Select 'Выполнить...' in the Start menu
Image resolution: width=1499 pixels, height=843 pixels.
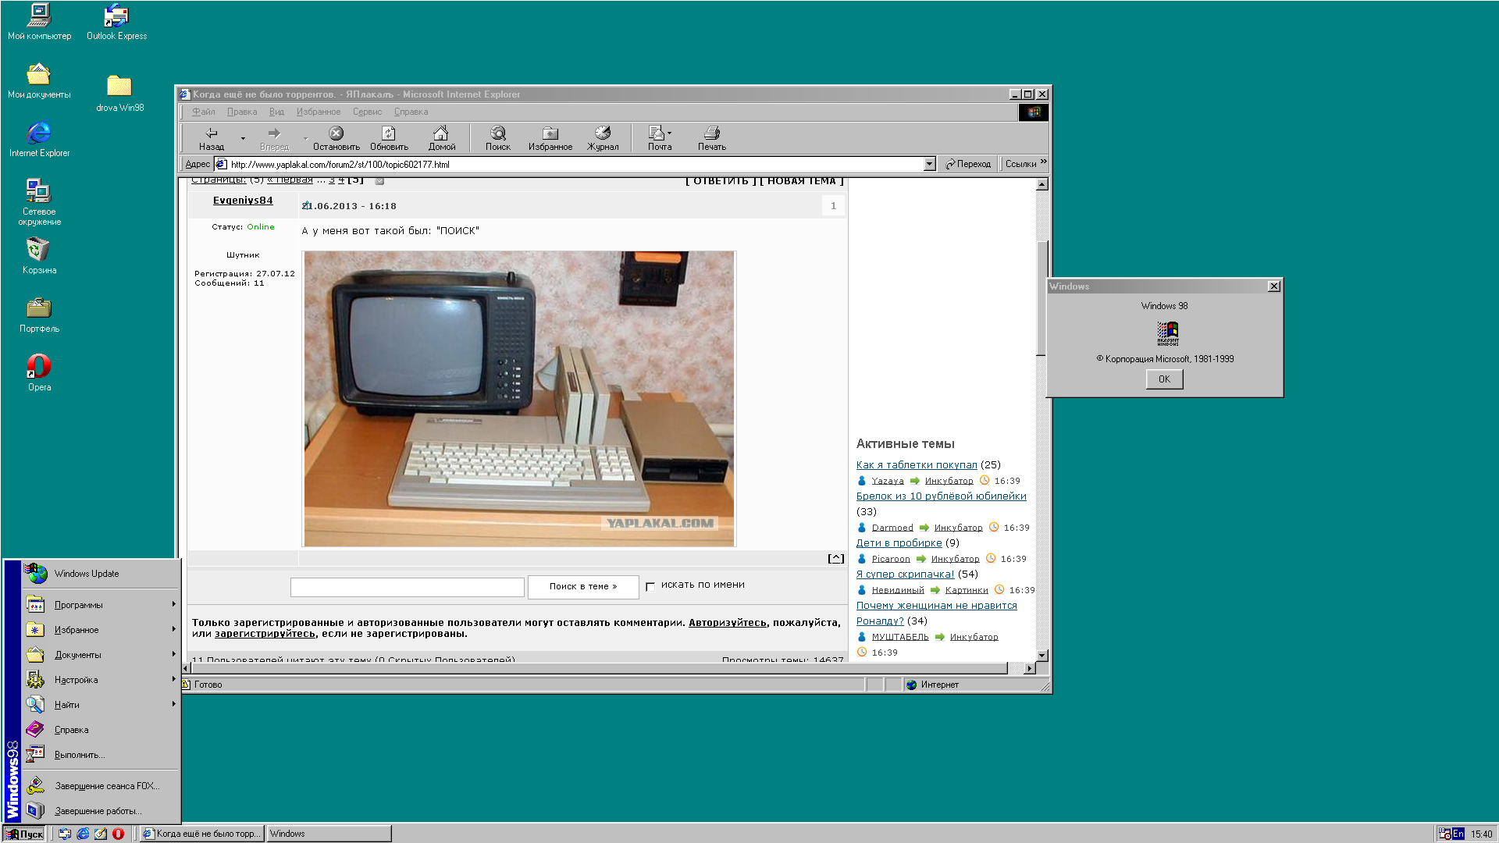101,755
